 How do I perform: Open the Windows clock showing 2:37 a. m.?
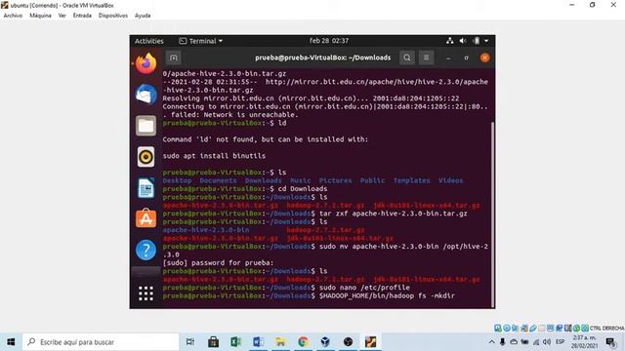584,342
